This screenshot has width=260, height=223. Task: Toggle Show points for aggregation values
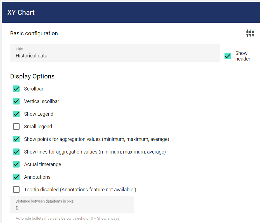(16, 139)
